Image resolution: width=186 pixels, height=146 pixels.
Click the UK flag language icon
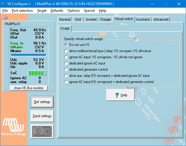(x=5, y=17)
